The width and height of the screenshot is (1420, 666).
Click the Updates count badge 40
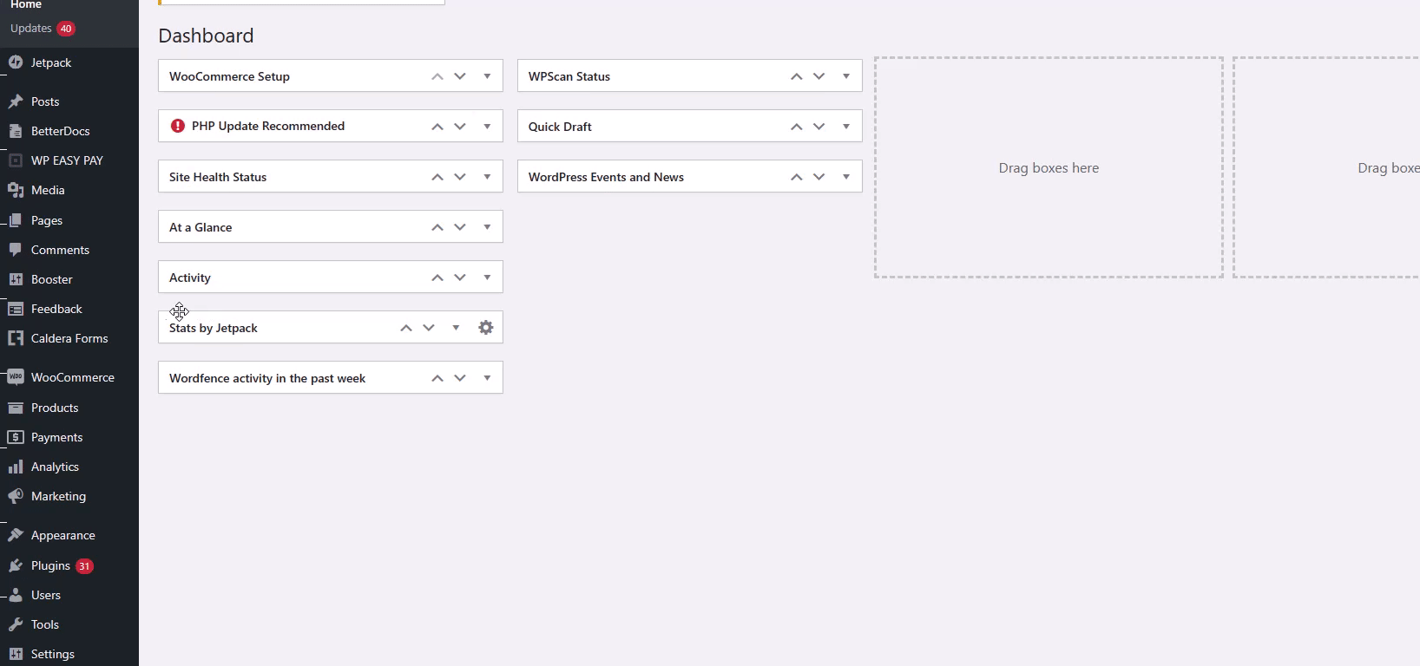(66, 29)
